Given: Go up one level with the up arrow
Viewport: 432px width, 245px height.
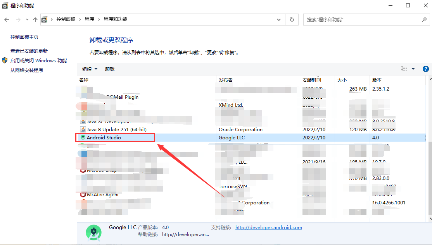Looking at the screenshot, I should (35, 19).
